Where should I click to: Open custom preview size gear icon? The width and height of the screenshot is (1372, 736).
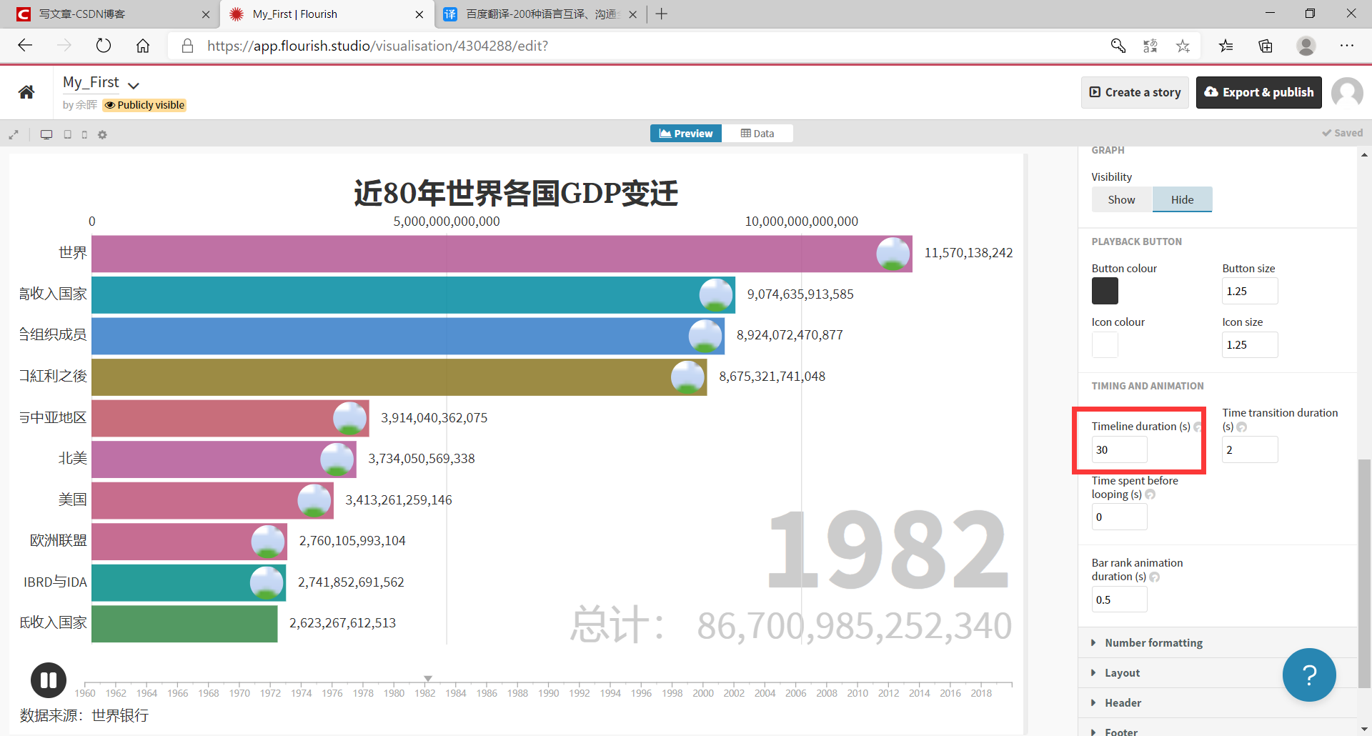tap(102, 134)
